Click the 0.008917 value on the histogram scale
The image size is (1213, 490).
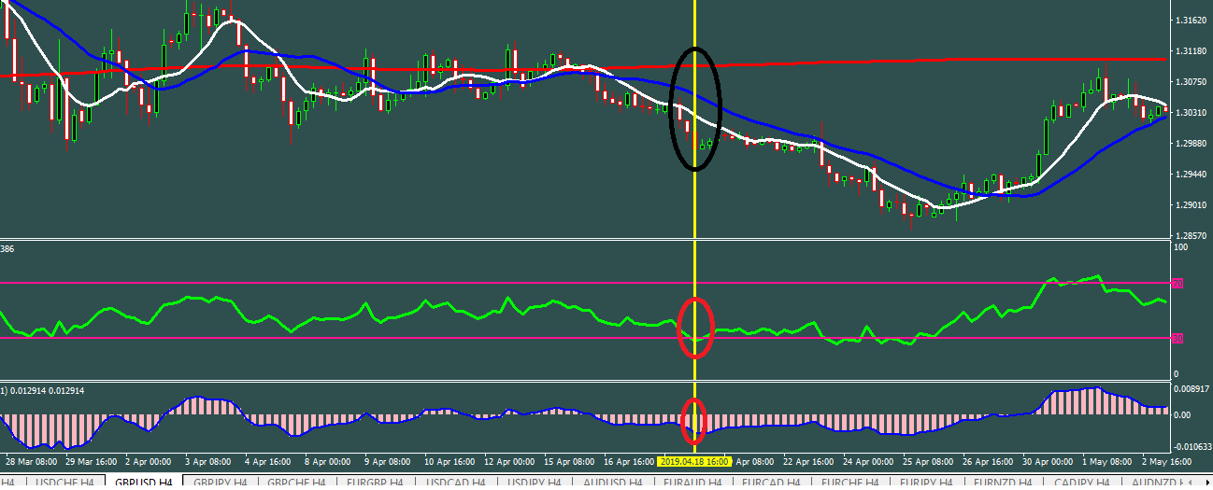click(x=1192, y=387)
